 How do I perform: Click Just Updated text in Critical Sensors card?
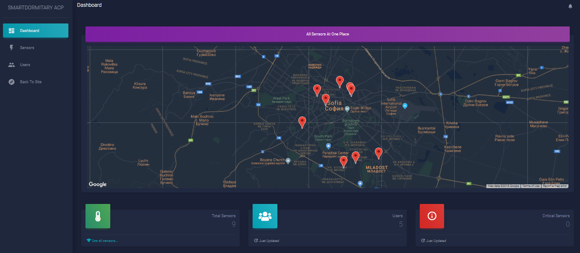click(436, 241)
